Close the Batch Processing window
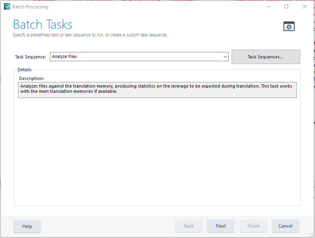This screenshot has height=238, width=315. tap(305, 6)
